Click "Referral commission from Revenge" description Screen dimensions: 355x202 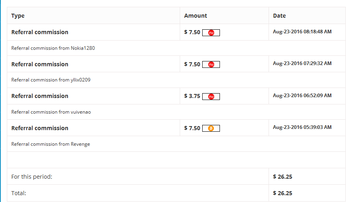click(x=51, y=144)
